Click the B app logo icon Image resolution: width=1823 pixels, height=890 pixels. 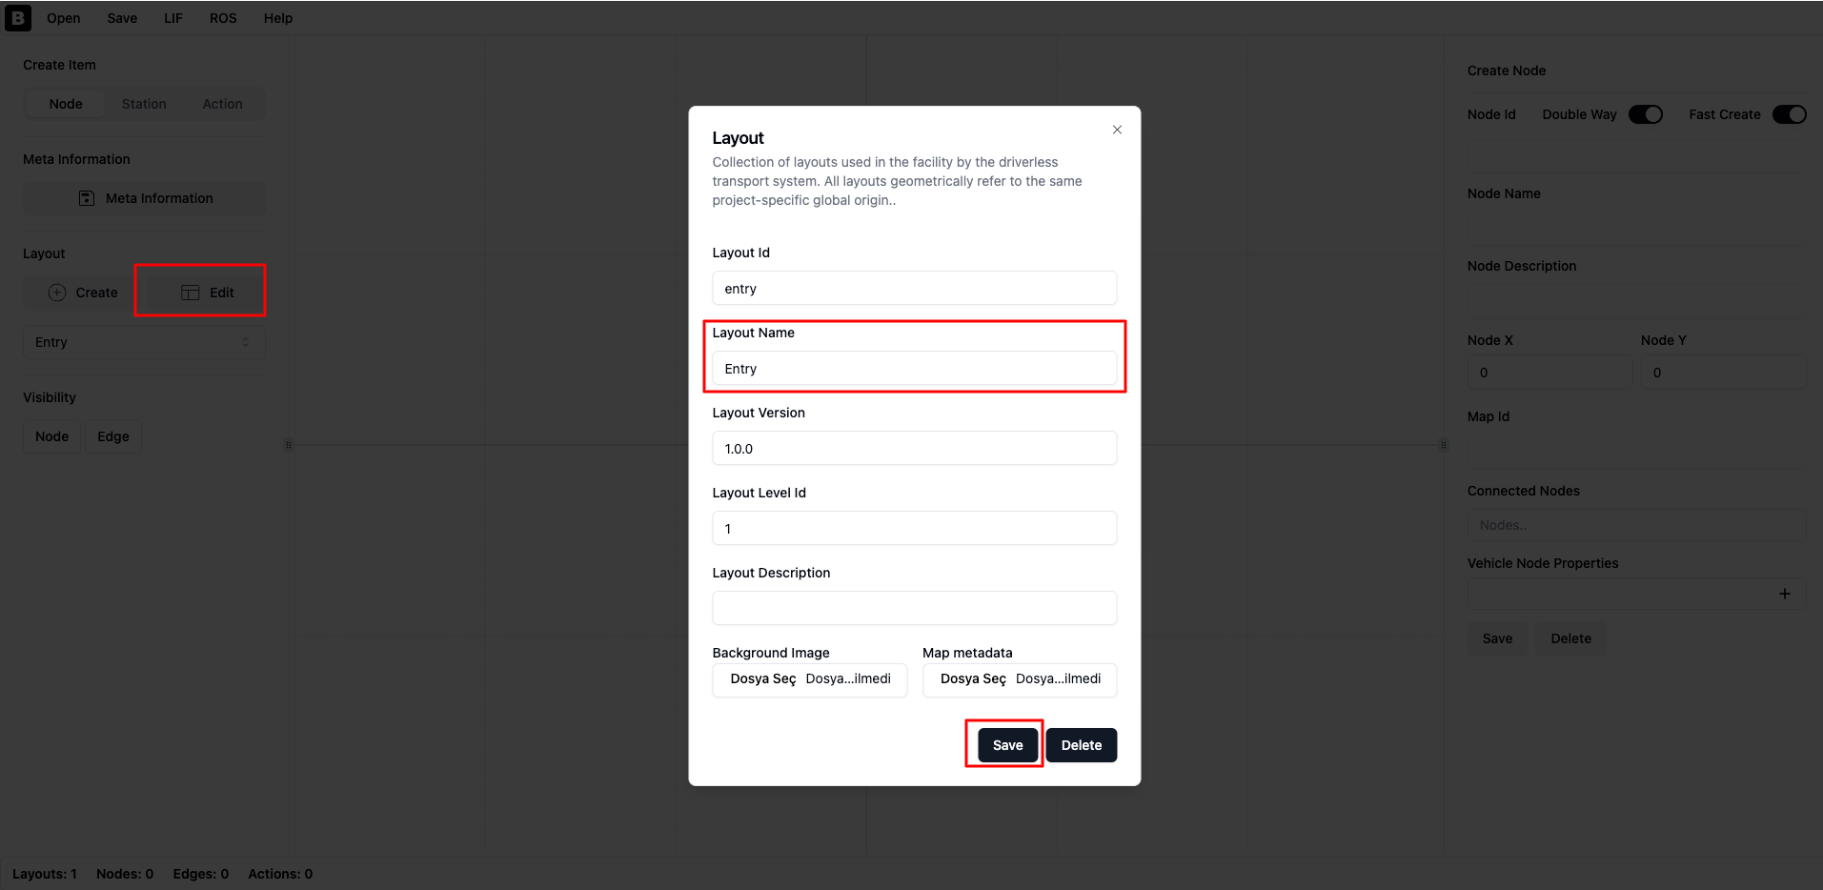18,17
